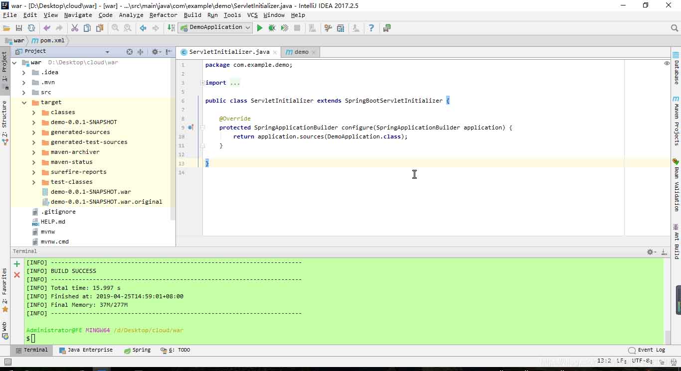Toggle the tool window quick-access button in the bottom-left corner
The height and width of the screenshot is (371, 681).
click(7, 362)
